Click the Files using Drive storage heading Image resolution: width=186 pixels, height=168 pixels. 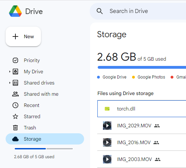point(125,94)
